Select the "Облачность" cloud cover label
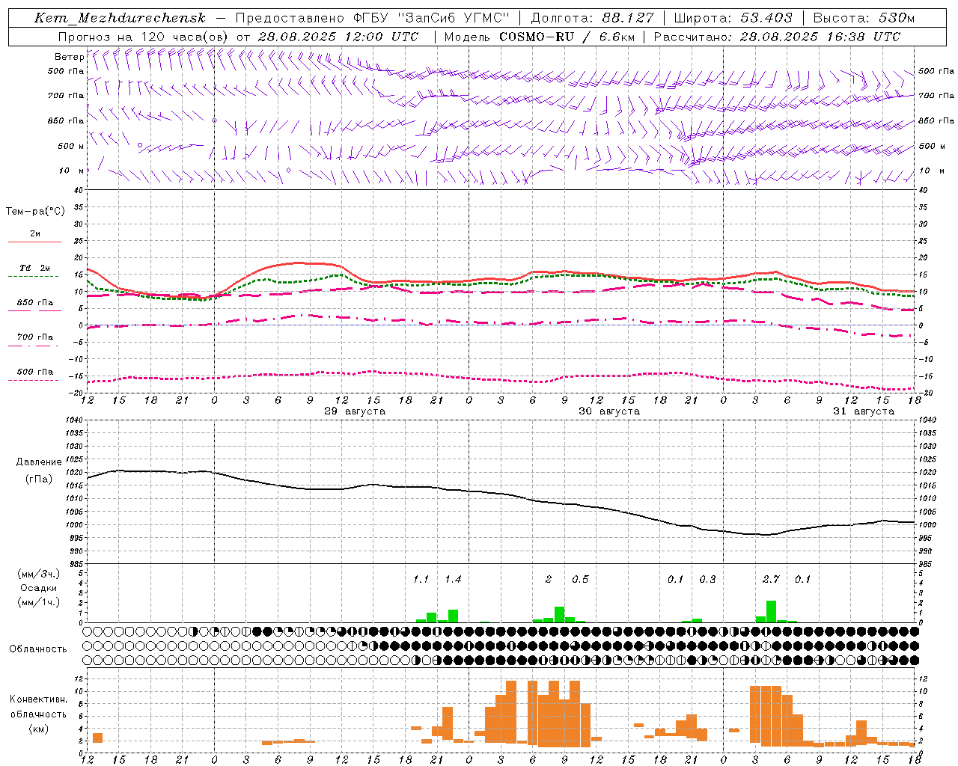The width and height of the screenshot is (958, 766). coord(38,649)
